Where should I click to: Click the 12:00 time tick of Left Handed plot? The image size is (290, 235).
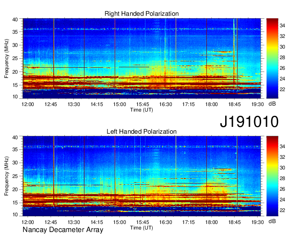click(x=28, y=222)
